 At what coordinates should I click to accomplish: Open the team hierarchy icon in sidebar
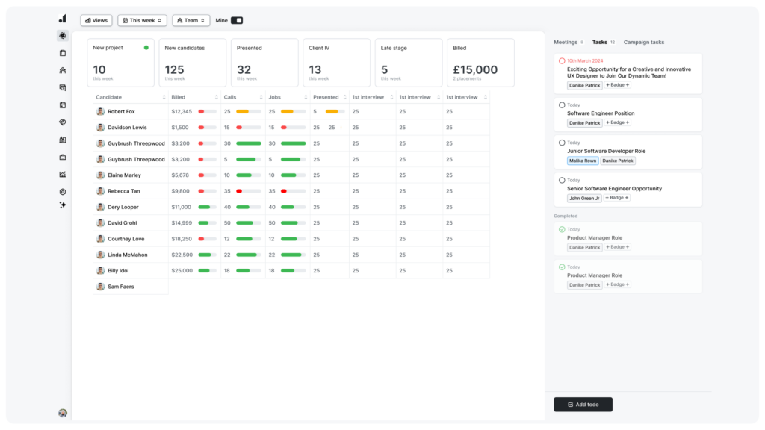tap(63, 69)
